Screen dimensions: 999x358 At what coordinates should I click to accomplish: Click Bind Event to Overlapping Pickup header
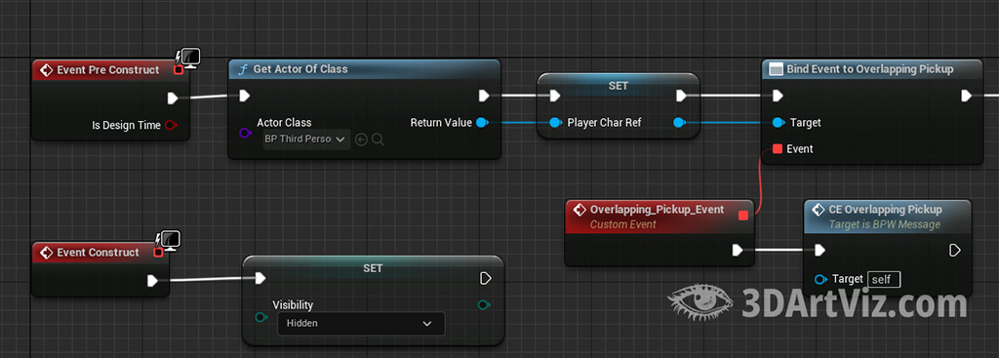click(x=871, y=69)
